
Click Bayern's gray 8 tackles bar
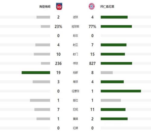pos(107,73)
